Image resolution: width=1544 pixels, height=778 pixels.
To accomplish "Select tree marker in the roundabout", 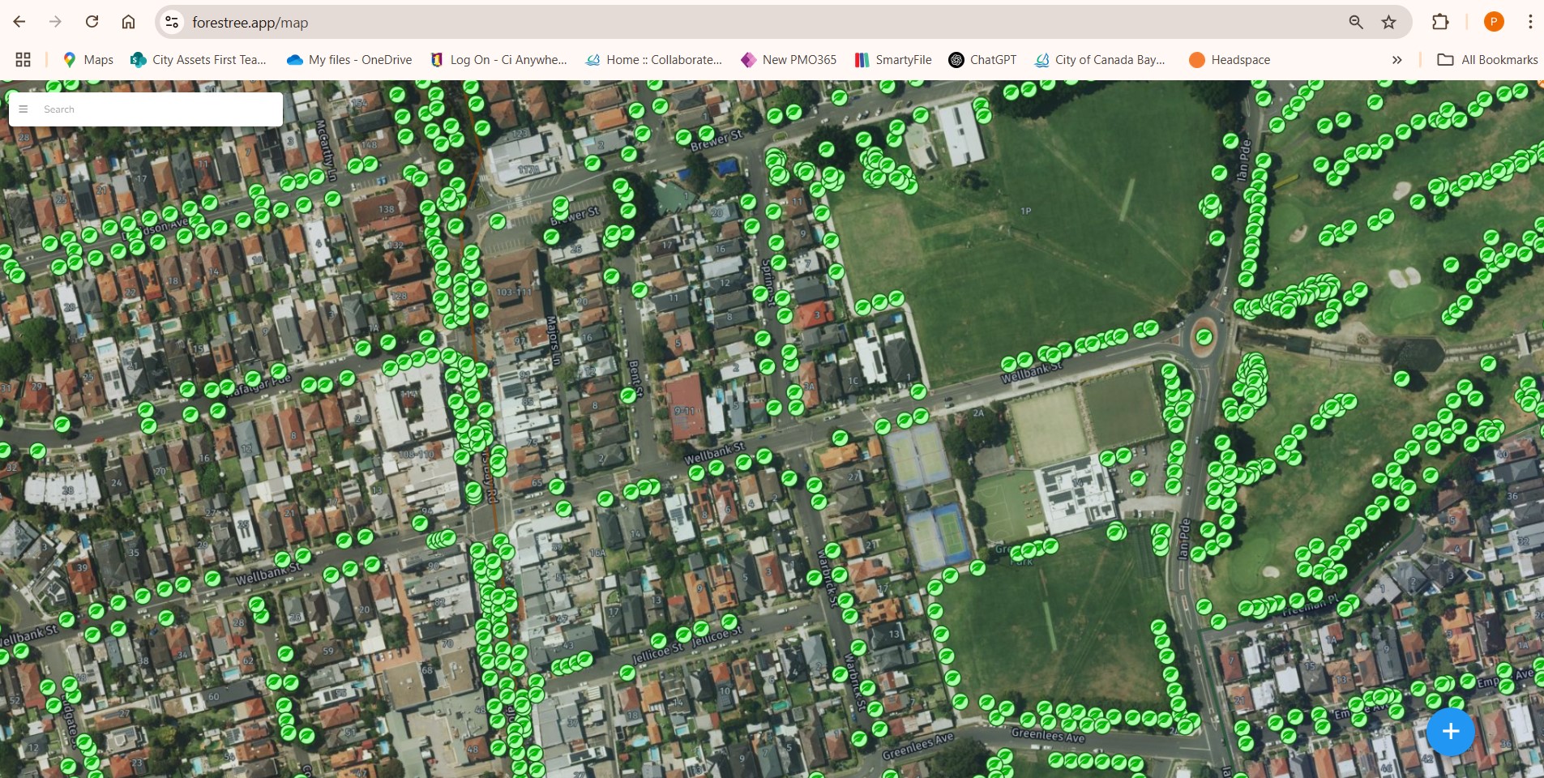I will (1204, 336).
